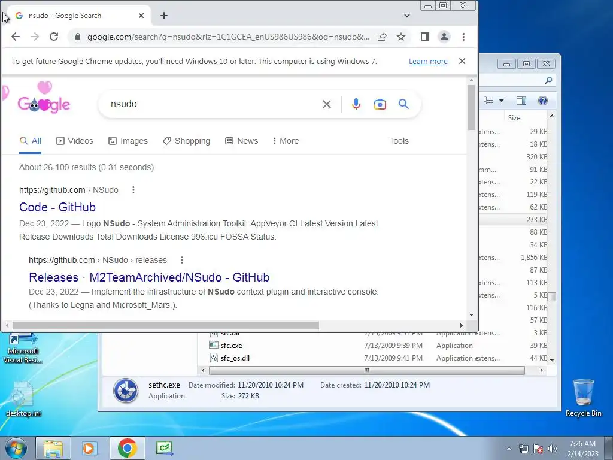613x460 pixels.
Task: Show hidden system tray icons
Action: [x=509, y=449]
